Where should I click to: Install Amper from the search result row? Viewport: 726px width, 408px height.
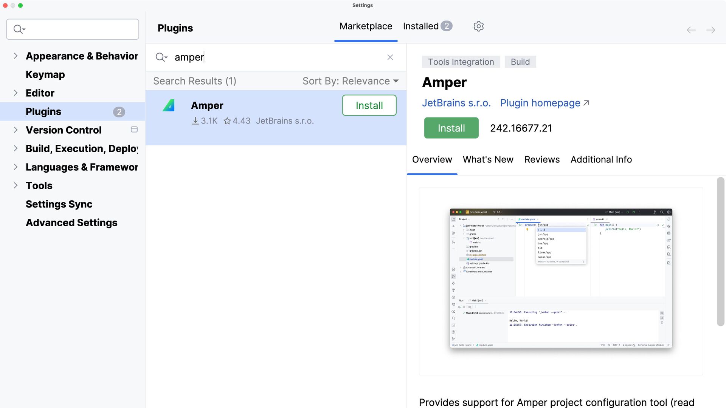click(x=369, y=105)
